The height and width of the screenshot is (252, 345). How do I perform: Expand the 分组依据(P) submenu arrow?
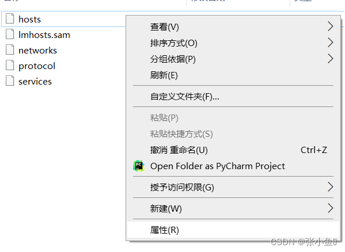[x=330, y=59]
